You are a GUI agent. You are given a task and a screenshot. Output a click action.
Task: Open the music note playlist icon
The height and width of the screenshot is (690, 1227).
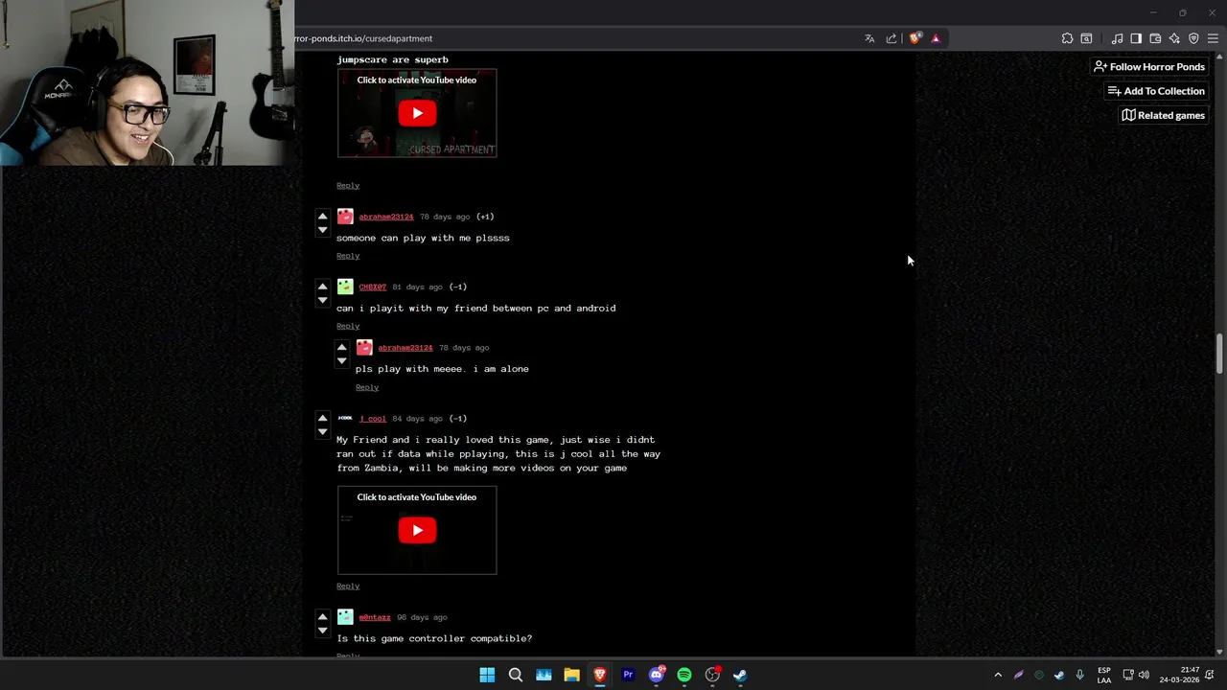click(x=1117, y=38)
